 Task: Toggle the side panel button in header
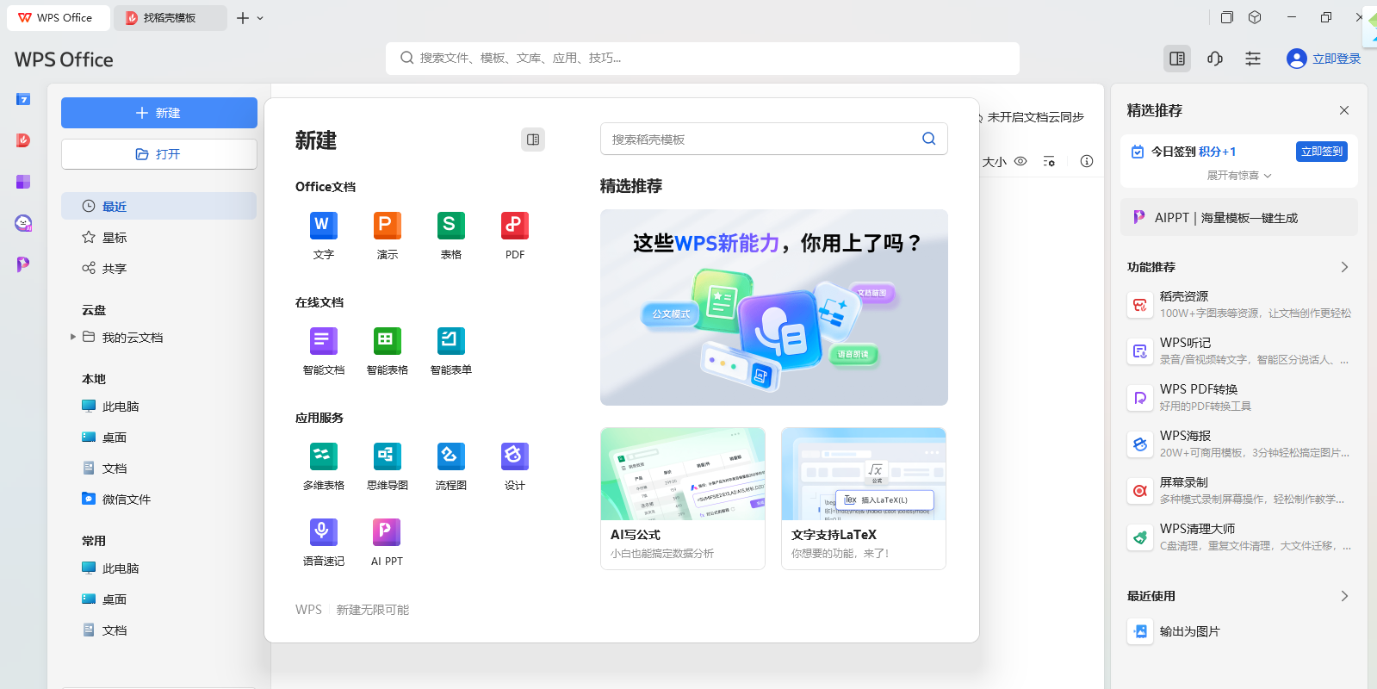click(x=1177, y=59)
